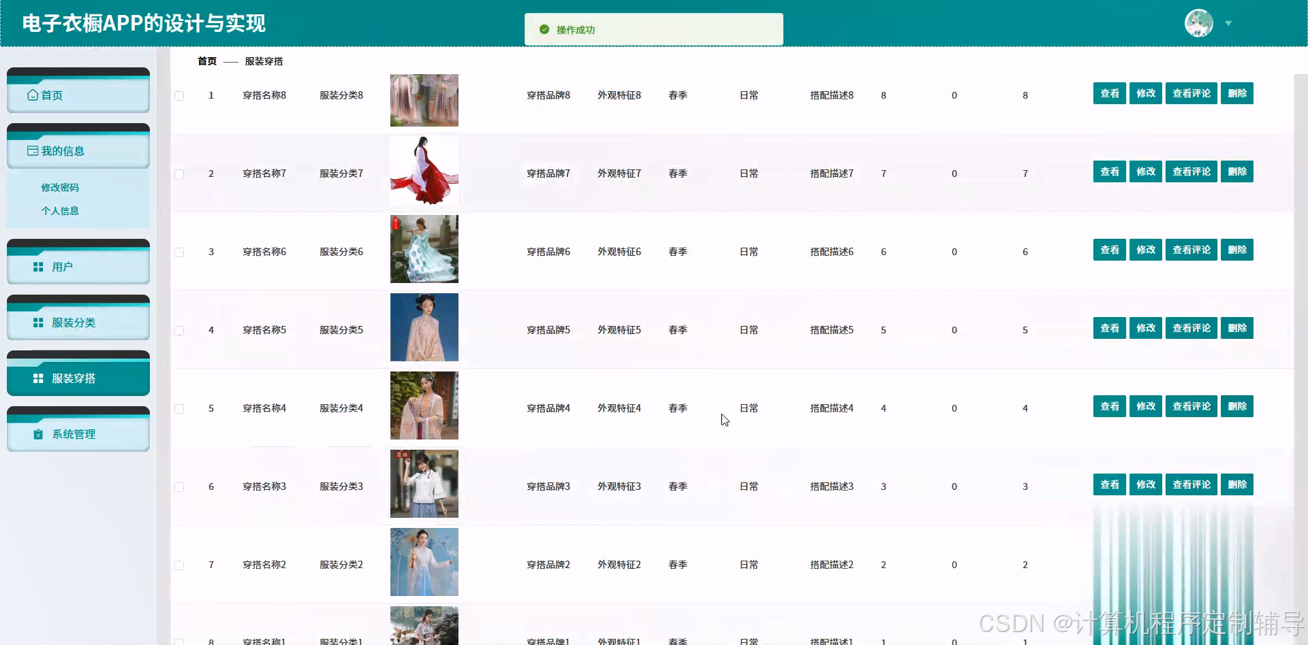Image resolution: width=1308 pixels, height=645 pixels.
Task: Click 查看 button for 穿搭名称8
Action: [1110, 93]
